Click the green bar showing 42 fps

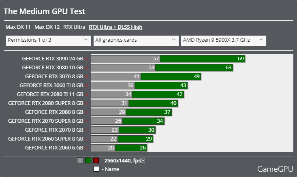coord(158,94)
